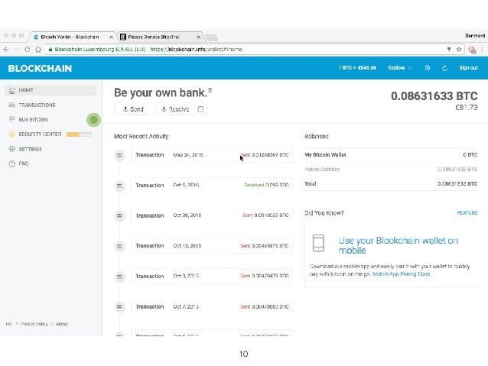
Task: Click the timeline icon beside Oct 20 transaction
Action: pos(119,215)
